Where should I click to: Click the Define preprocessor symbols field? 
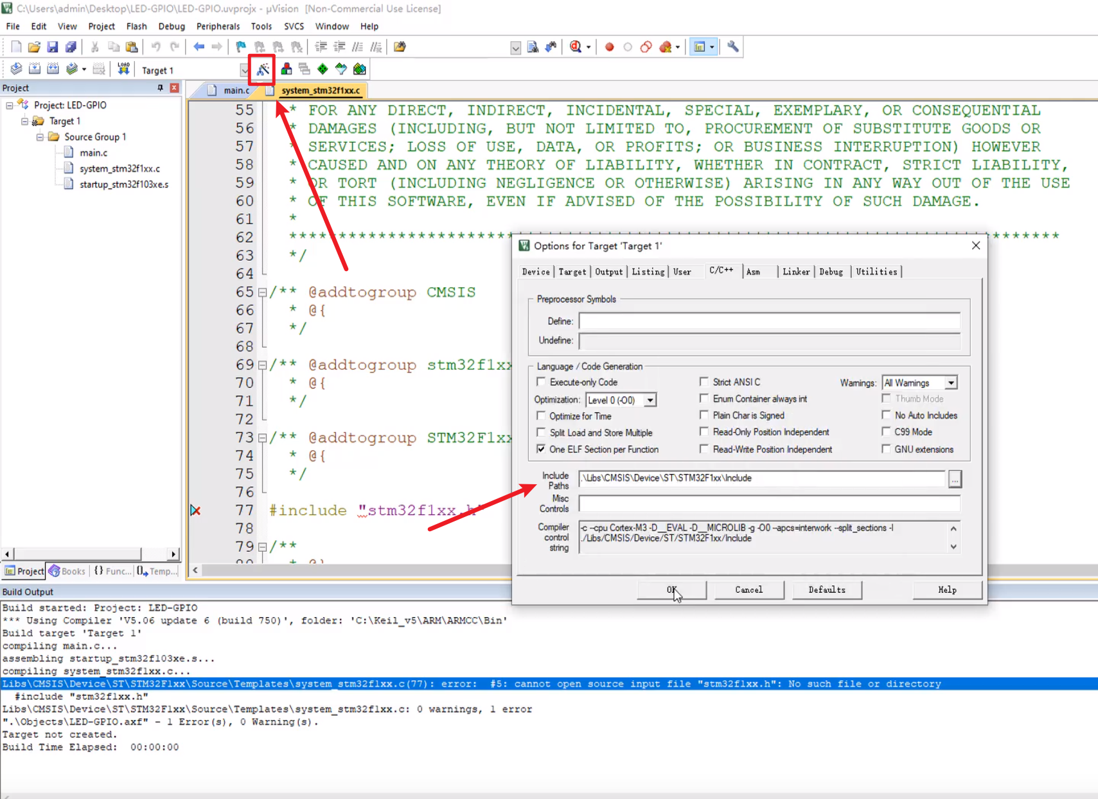point(769,321)
